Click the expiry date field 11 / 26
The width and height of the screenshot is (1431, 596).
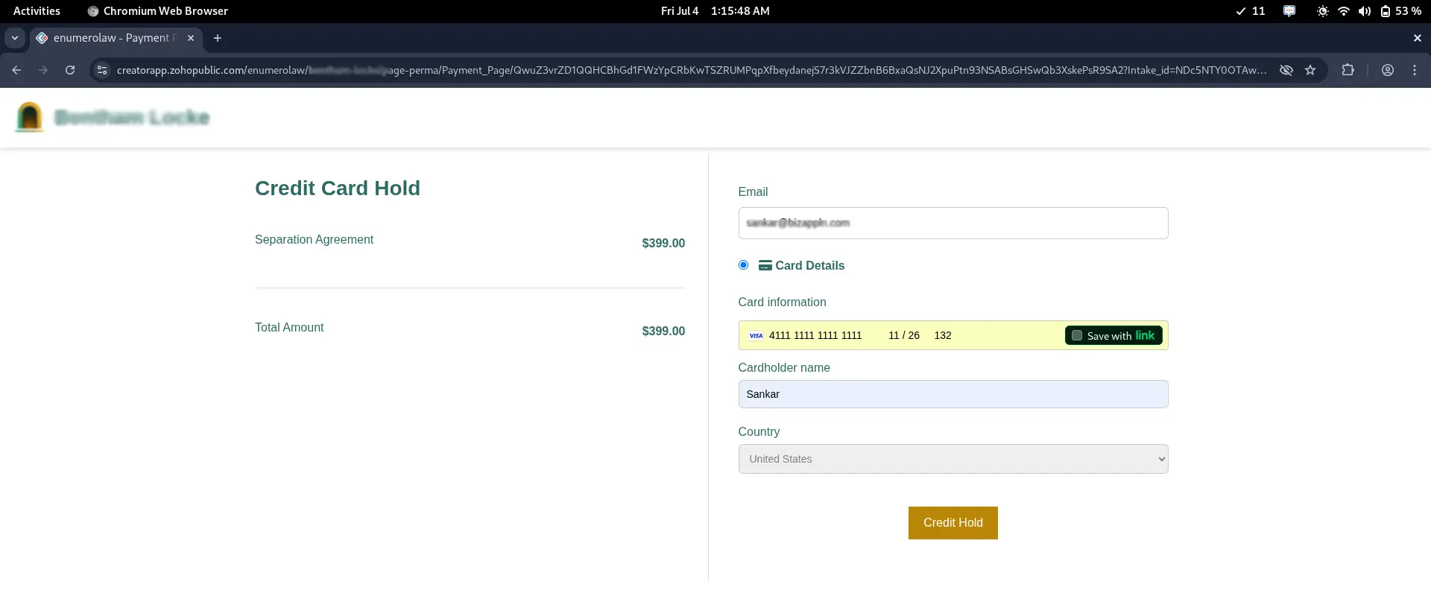pos(904,336)
